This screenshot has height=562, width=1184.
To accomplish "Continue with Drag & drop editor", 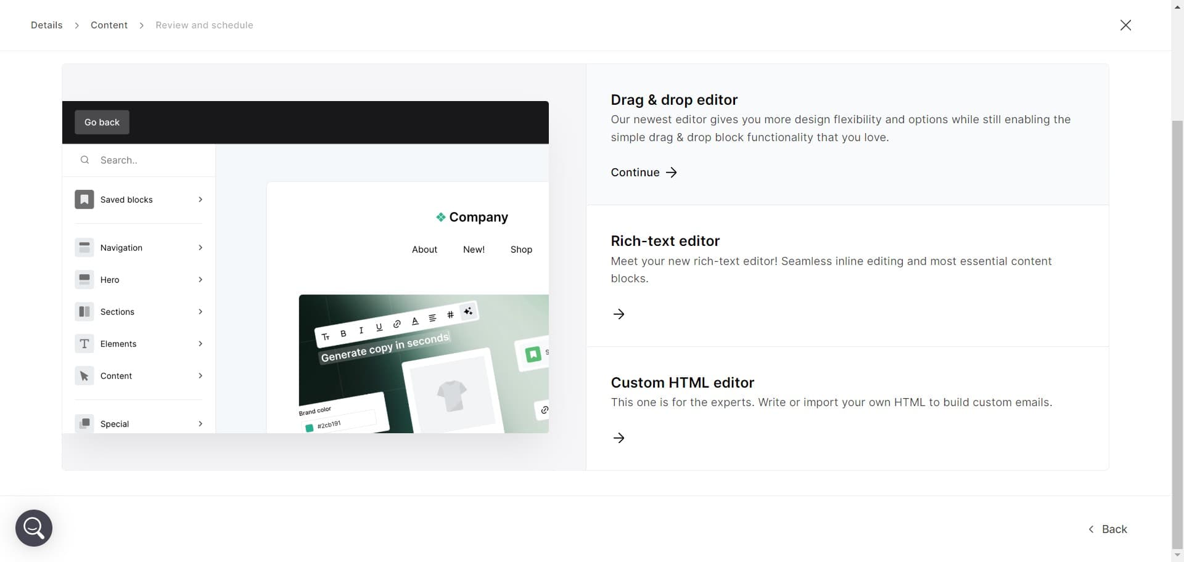I will coord(644,173).
